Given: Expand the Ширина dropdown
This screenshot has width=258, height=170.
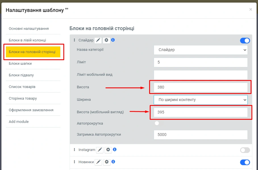Looking at the screenshot, I should [201, 100].
